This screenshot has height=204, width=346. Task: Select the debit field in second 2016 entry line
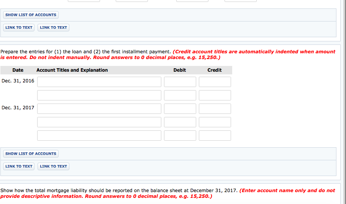click(x=180, y=95)
